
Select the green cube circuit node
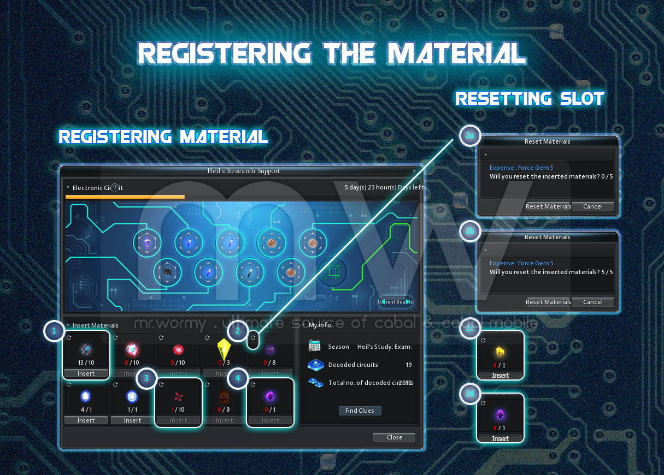(x=332, y=271)
